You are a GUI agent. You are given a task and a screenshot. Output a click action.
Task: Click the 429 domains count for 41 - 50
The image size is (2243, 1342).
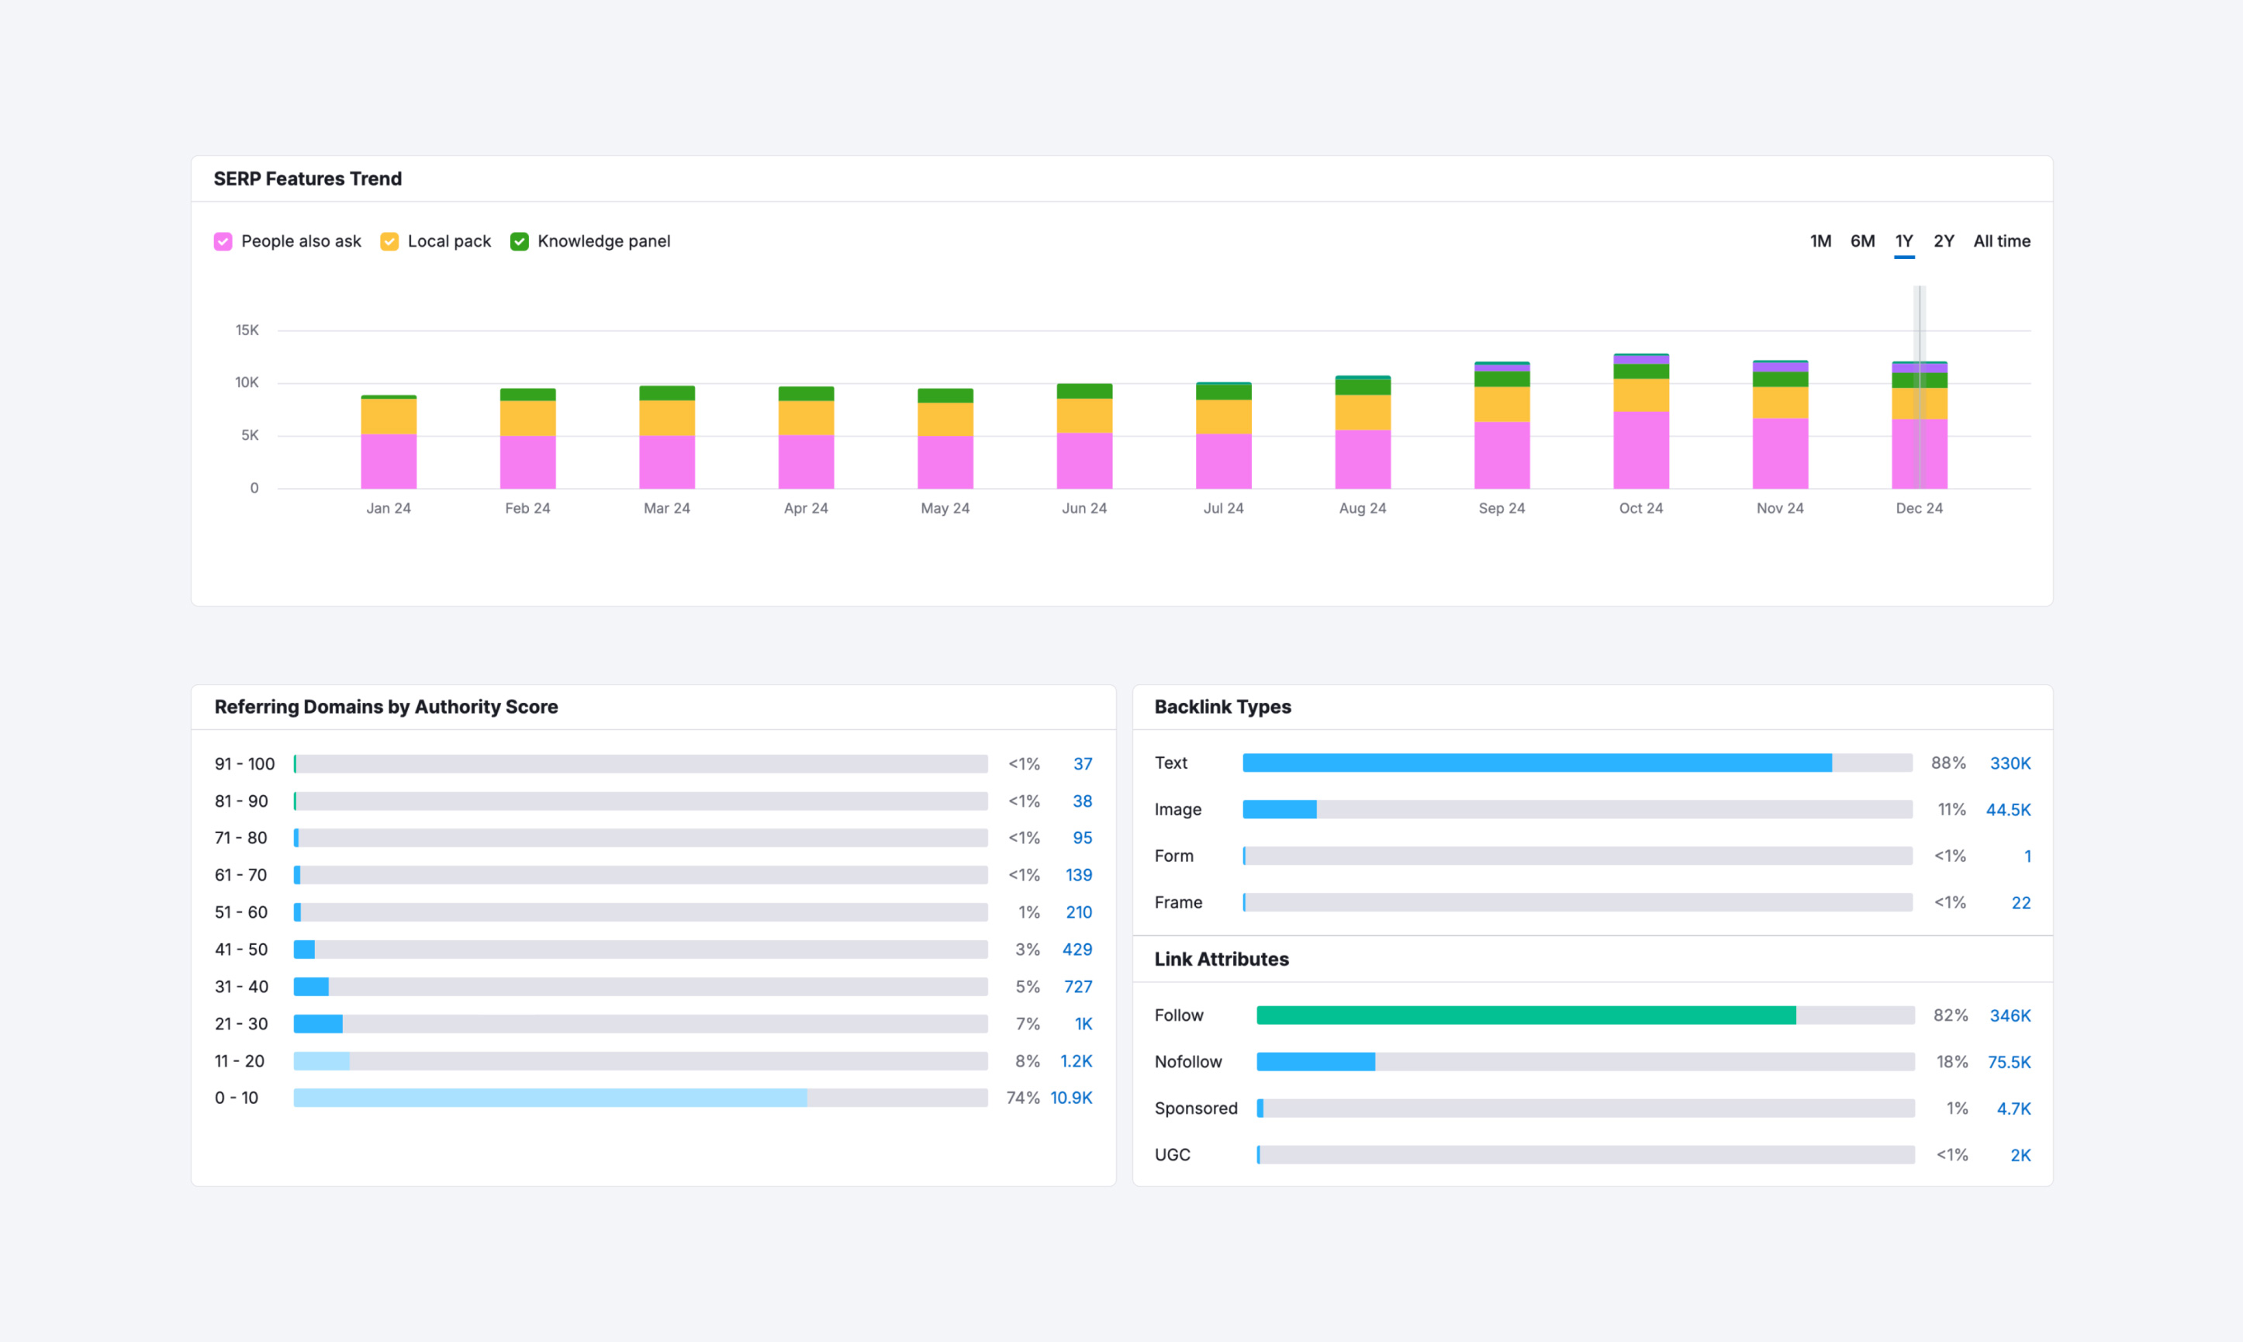tap(1077, 949)
